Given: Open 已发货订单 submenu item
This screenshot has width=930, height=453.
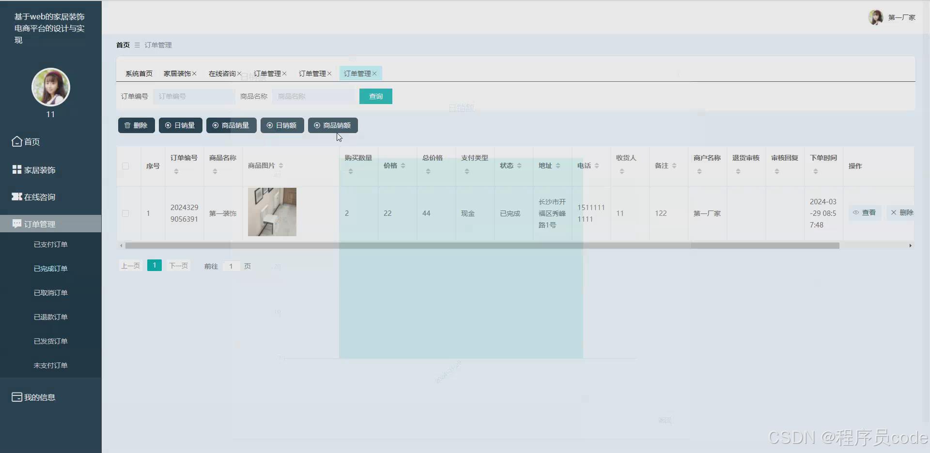Looking at the screenshot, I should [x=50, y=341].
